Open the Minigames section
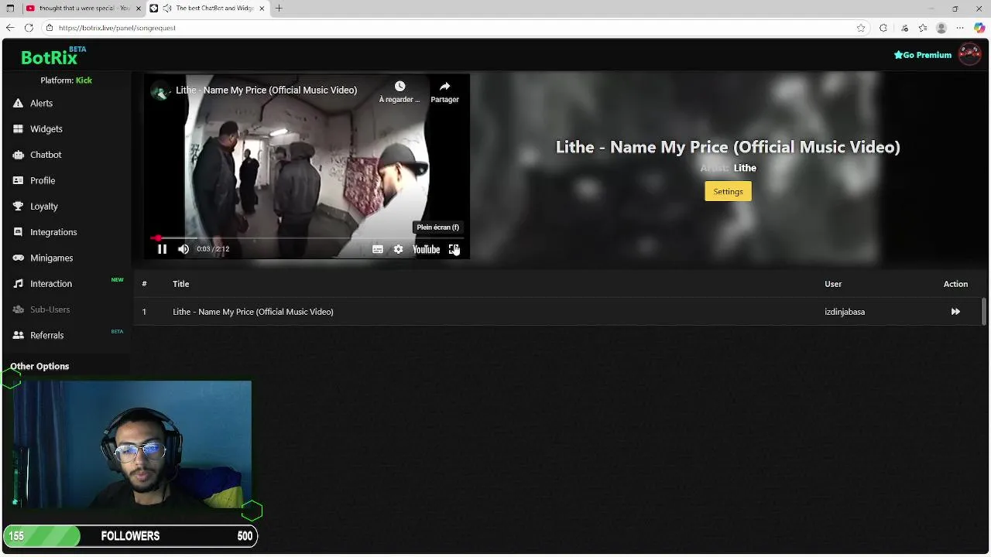Image resolution: width=991 pixels, height=557 pixels. (x=51, y=258)
